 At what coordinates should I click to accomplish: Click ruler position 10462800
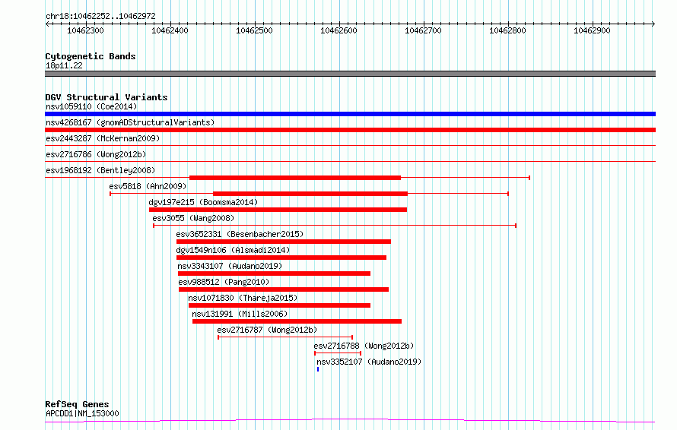(x=507, y=30)
